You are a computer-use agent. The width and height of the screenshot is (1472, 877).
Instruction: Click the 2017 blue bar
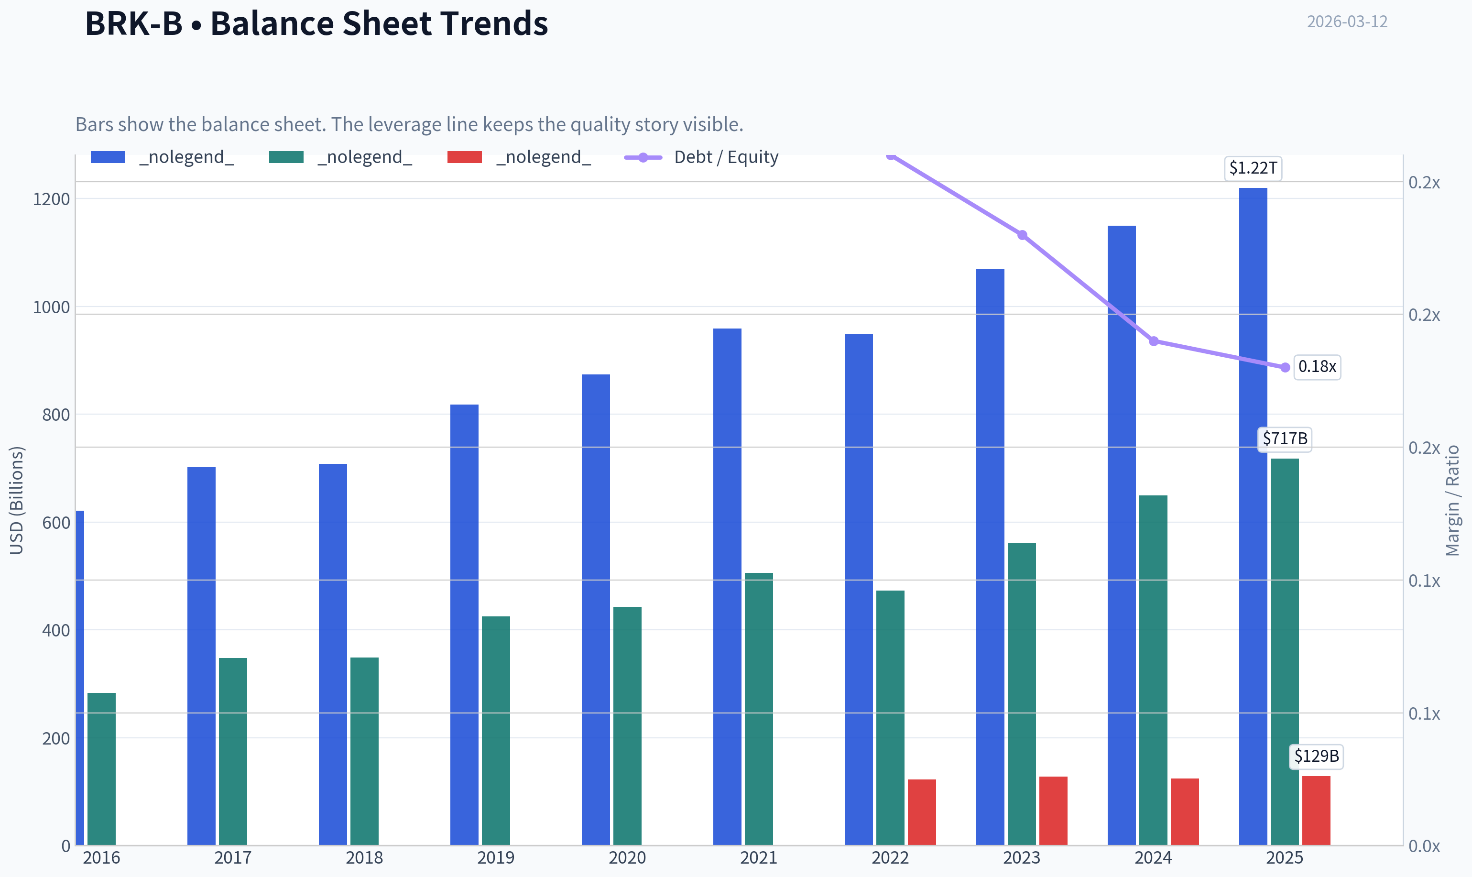pos(201,656)
